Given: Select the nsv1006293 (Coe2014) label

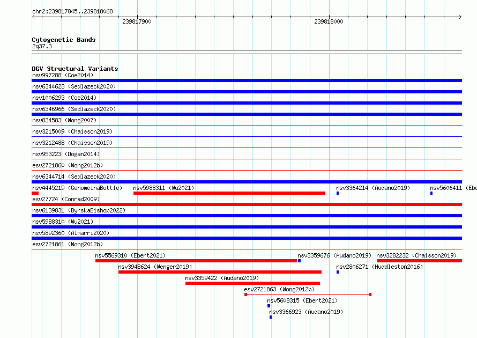Looking at the screenshot, I should tap(64, 98).
